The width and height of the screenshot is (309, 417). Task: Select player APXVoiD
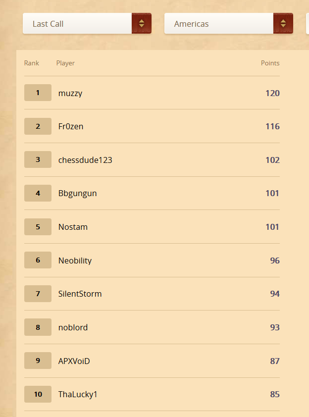click(74, 361)
